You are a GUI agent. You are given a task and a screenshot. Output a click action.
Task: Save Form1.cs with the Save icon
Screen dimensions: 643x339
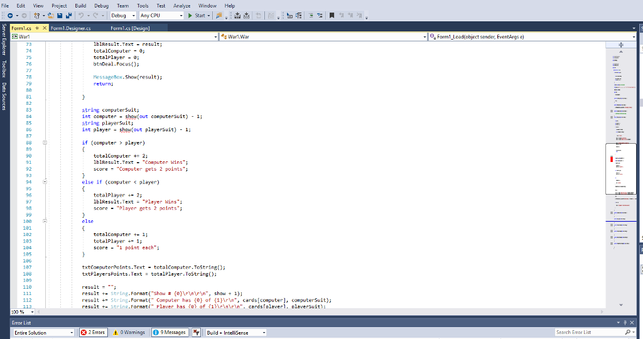point(60,16)
